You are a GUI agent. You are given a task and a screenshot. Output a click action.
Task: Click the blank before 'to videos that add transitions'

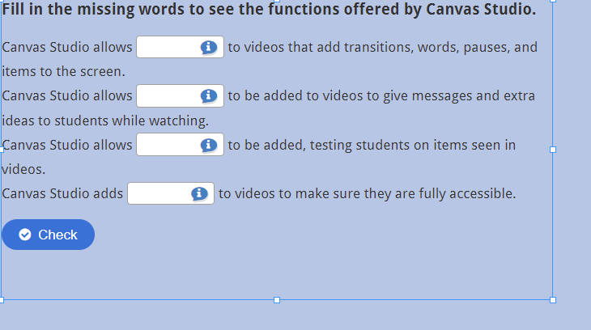(181, 47)
